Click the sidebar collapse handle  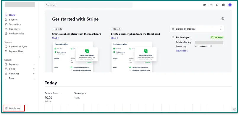tap(40, 56)
